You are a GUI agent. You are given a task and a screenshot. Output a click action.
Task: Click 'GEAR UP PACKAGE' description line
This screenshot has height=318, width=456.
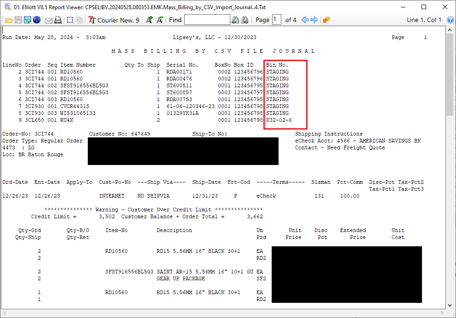(181, 278)
